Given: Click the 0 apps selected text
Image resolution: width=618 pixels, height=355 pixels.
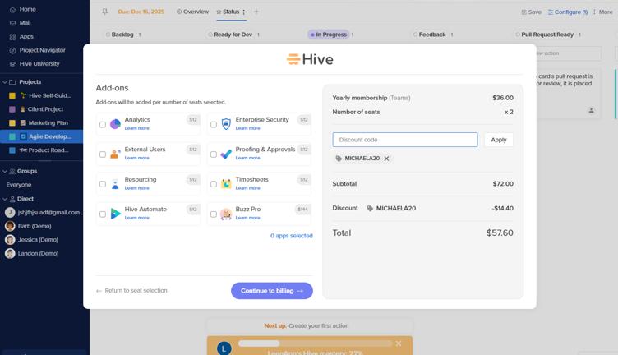Looking at the screenshot, I should pyautogui.click(x=291, y=236).
